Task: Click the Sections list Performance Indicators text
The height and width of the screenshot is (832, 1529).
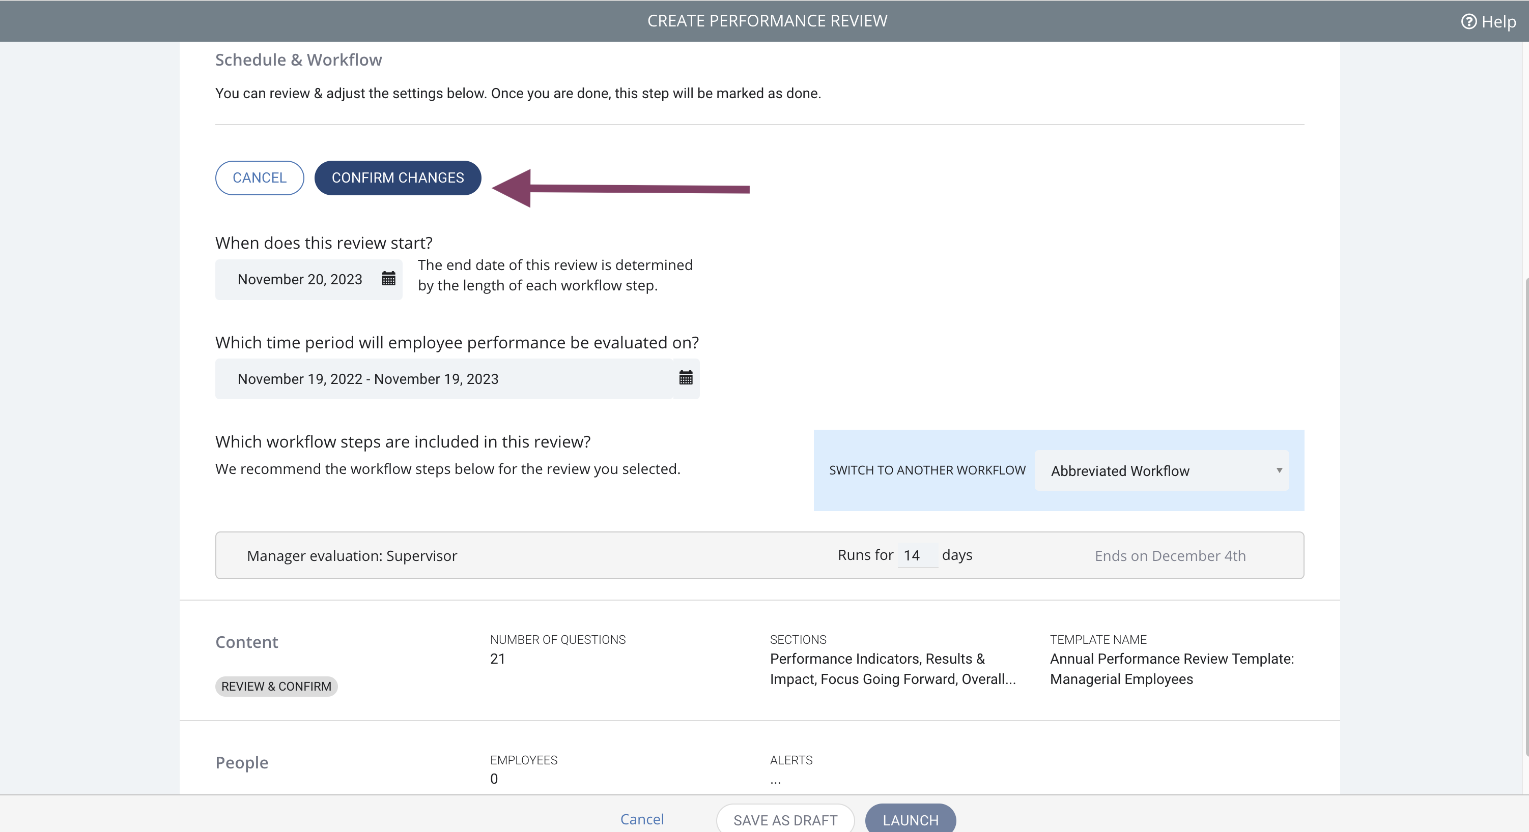Action: 893,669
